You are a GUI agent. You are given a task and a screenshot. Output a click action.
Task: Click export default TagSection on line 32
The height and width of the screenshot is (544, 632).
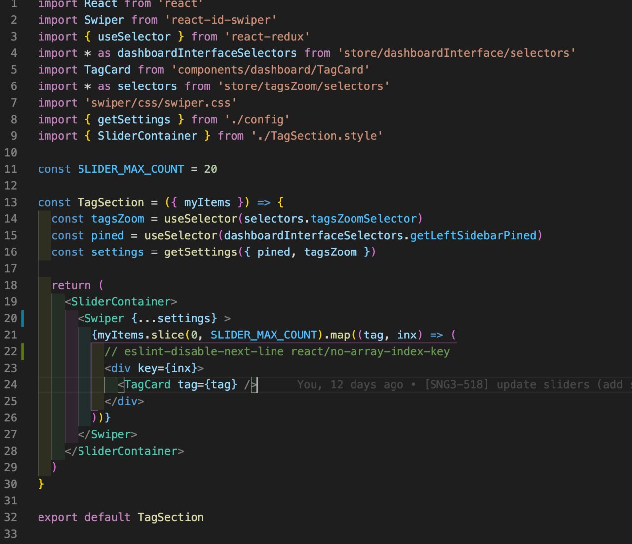click(120, 517)
